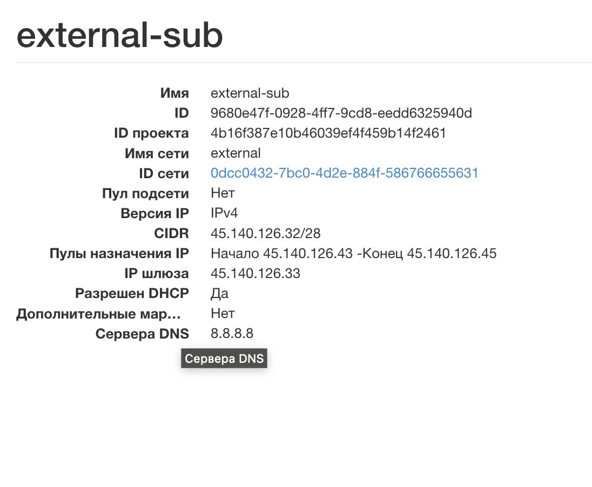The image size is (592, 487).
Task: Click the bold "Сервера DNS" field label
Action: point(142,334)
